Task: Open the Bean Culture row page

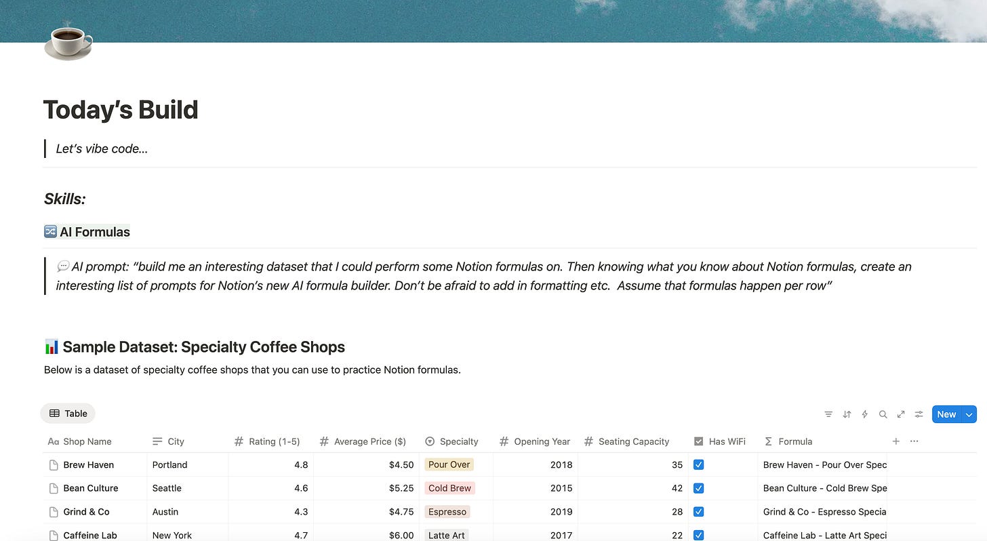Action: coord(91,488)
